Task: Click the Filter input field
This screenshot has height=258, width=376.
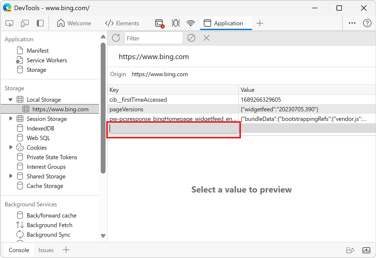Action: 154,38
